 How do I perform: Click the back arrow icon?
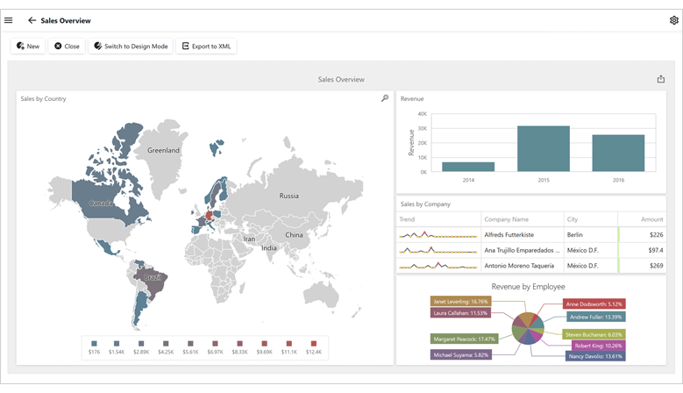click(x=32, y=20)
